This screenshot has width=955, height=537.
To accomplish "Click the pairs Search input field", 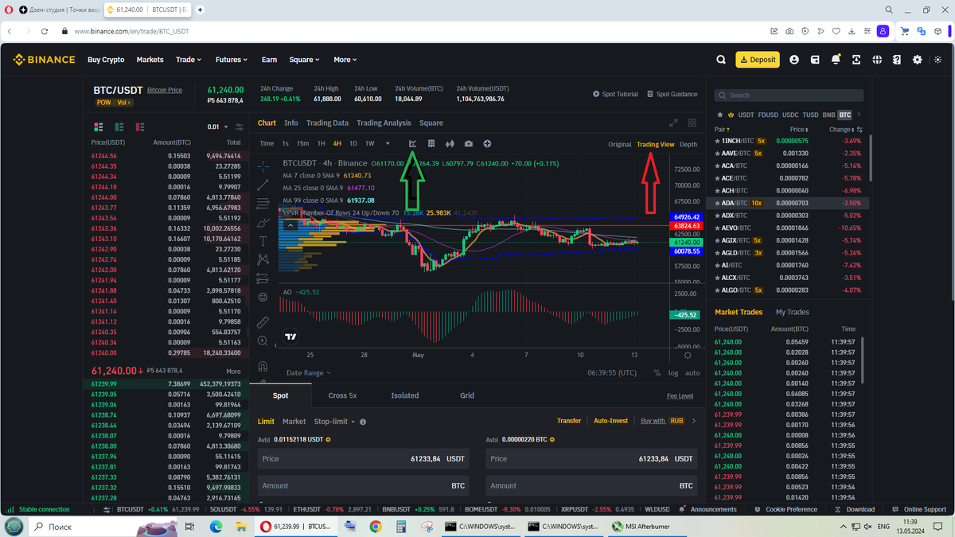I will (x=789, y=95).
